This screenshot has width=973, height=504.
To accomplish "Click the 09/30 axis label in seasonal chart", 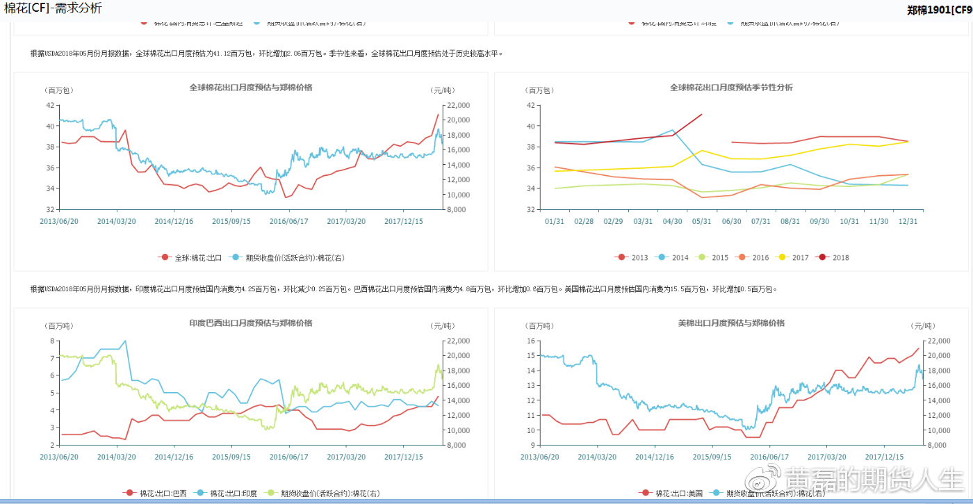I will click(820, 221).
